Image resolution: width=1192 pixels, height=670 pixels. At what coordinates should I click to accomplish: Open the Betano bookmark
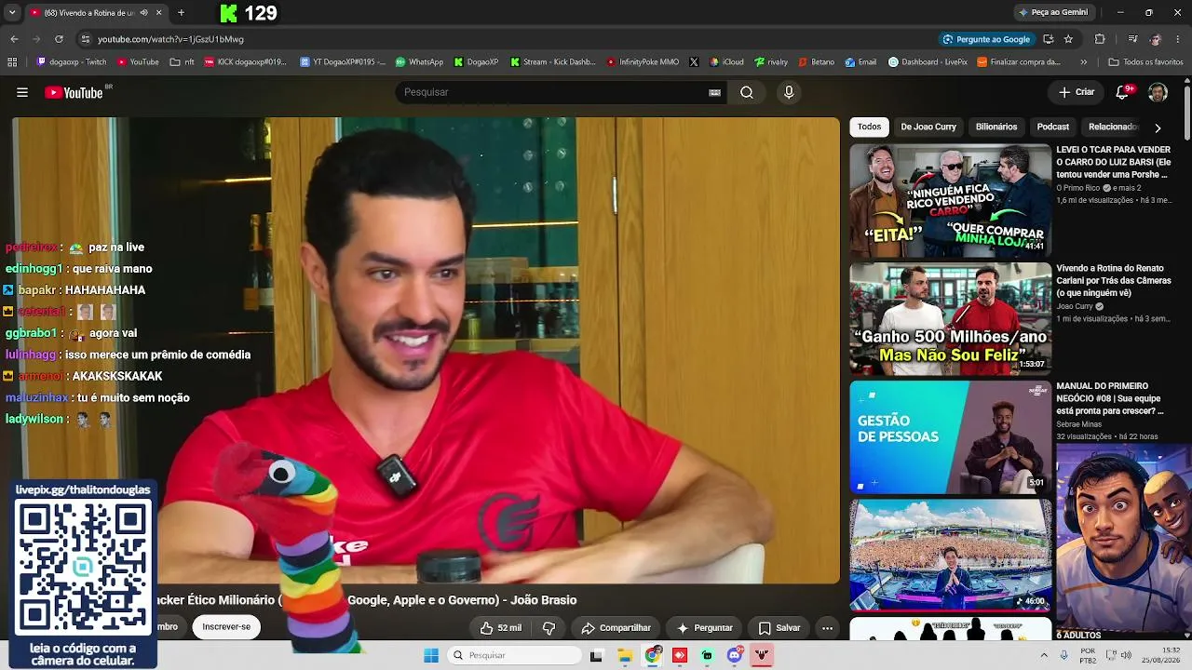pos(816,62)
